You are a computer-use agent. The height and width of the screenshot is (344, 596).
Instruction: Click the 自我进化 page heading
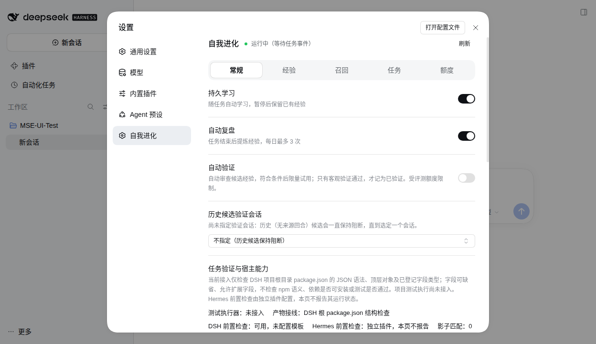tap(223, 43)
